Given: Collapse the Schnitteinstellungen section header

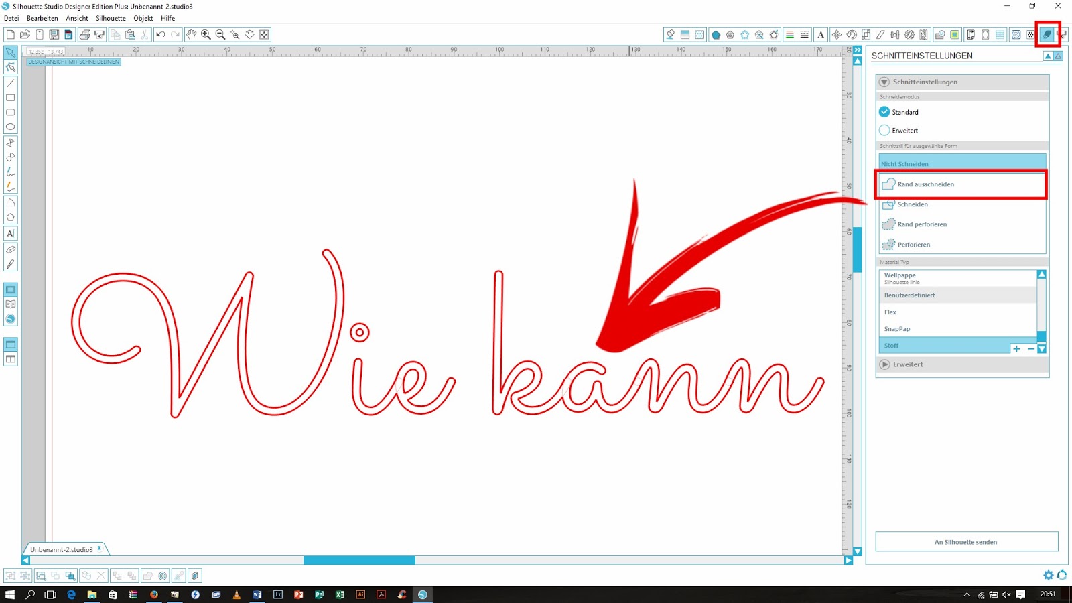Looking at the screenshot, I should 885,82.
